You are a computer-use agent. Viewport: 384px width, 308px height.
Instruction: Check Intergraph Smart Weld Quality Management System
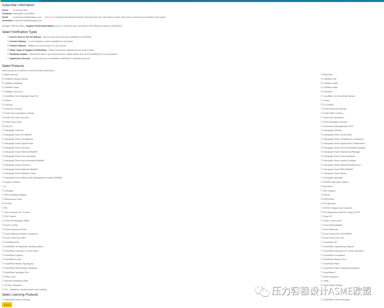coord(3,177)
